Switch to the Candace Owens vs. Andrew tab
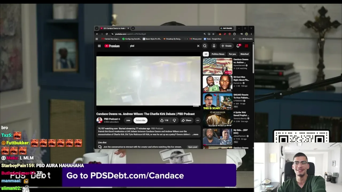Screen dimensions: 342x192 pyautogui.click(x=114, y=28)
